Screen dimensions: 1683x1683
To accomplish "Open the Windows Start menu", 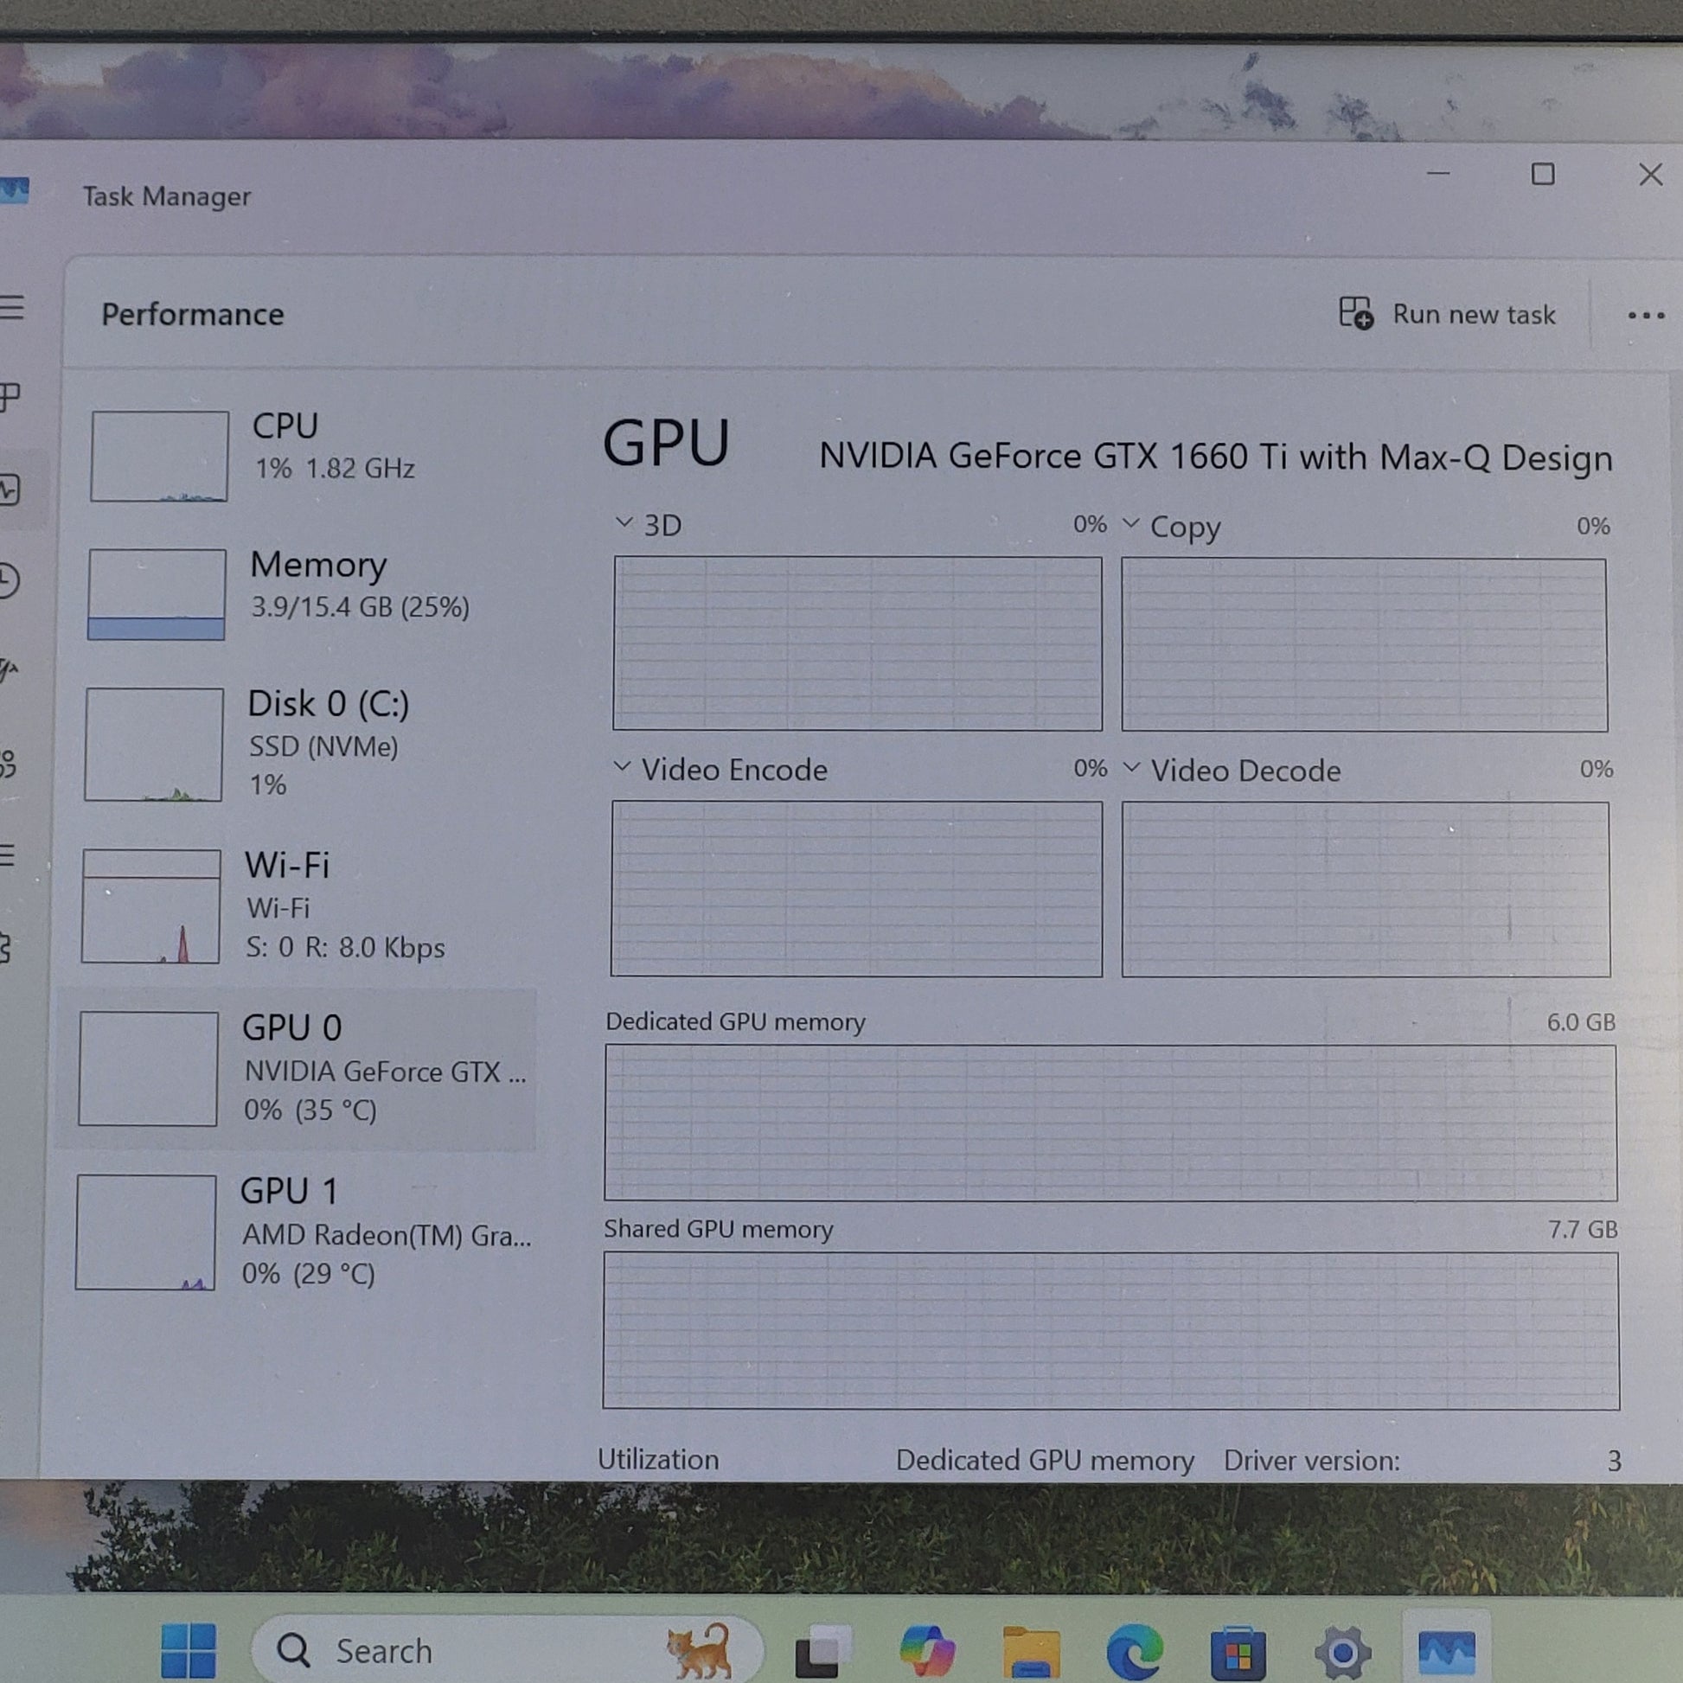I will coord(189,1650).
